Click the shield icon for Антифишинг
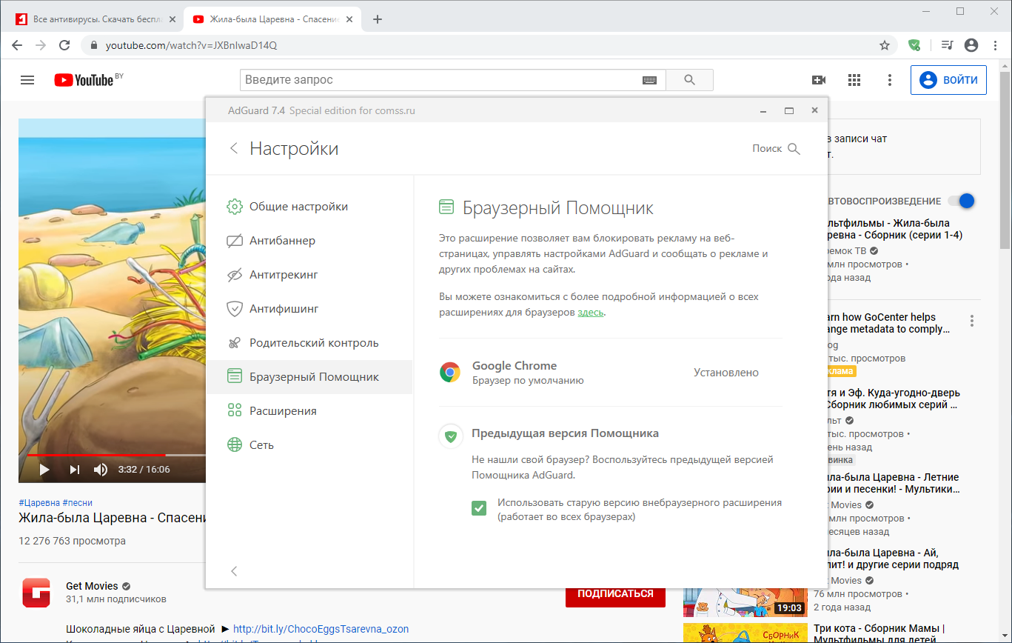1012x643 pixels. pos(235,309)
